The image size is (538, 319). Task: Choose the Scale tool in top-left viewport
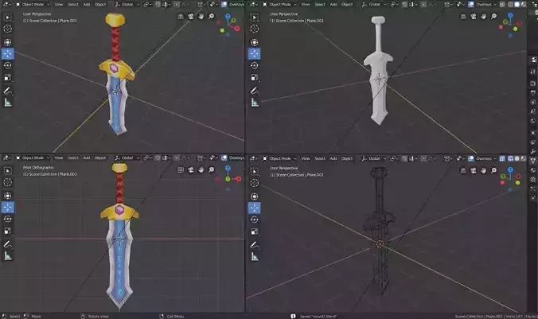click(x=7, y=77)
